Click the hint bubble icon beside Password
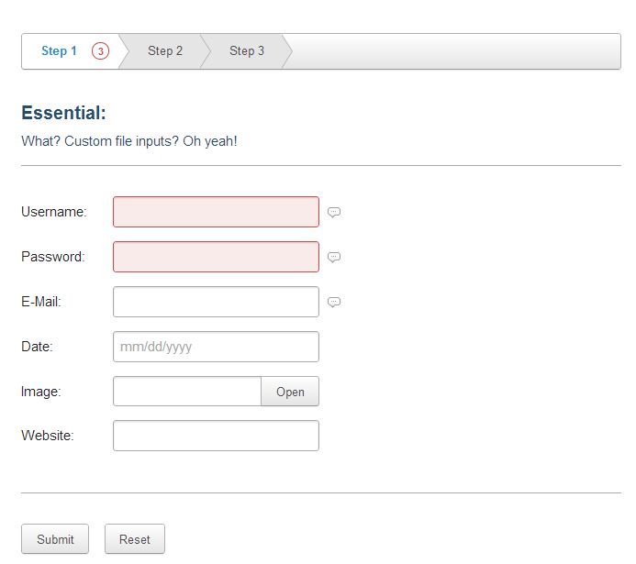636x564 pixels. [334, 258]
